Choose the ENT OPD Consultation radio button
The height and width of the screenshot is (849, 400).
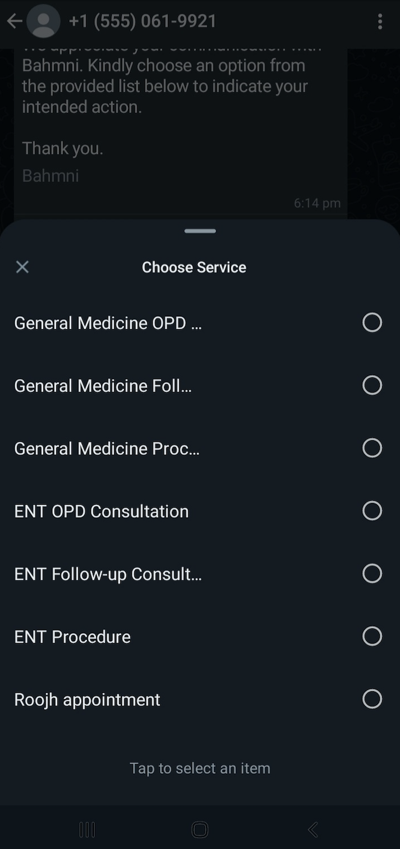pyautogui.click(x=372, y=511)
